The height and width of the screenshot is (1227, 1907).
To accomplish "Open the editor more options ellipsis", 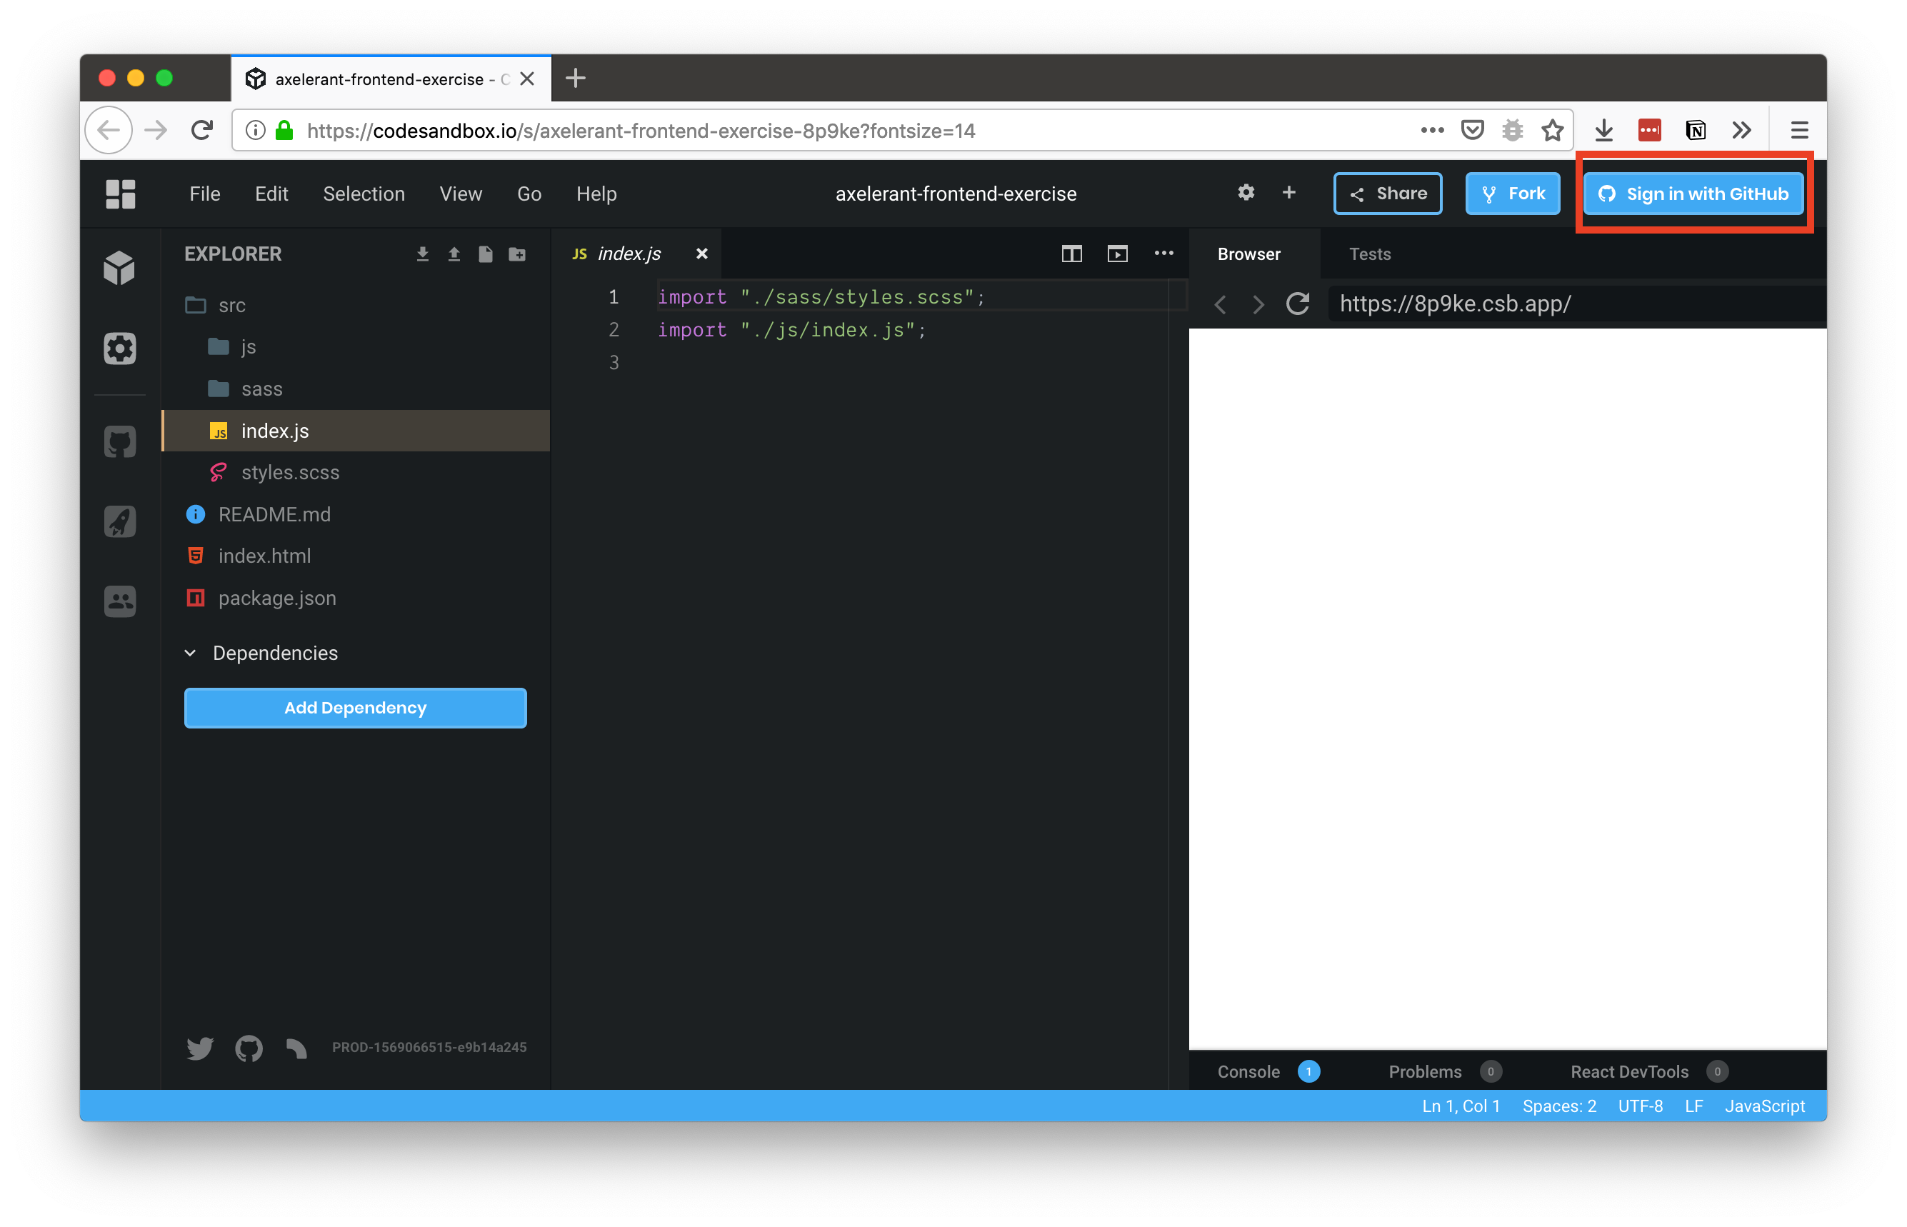I will [x=1163, y=254].
